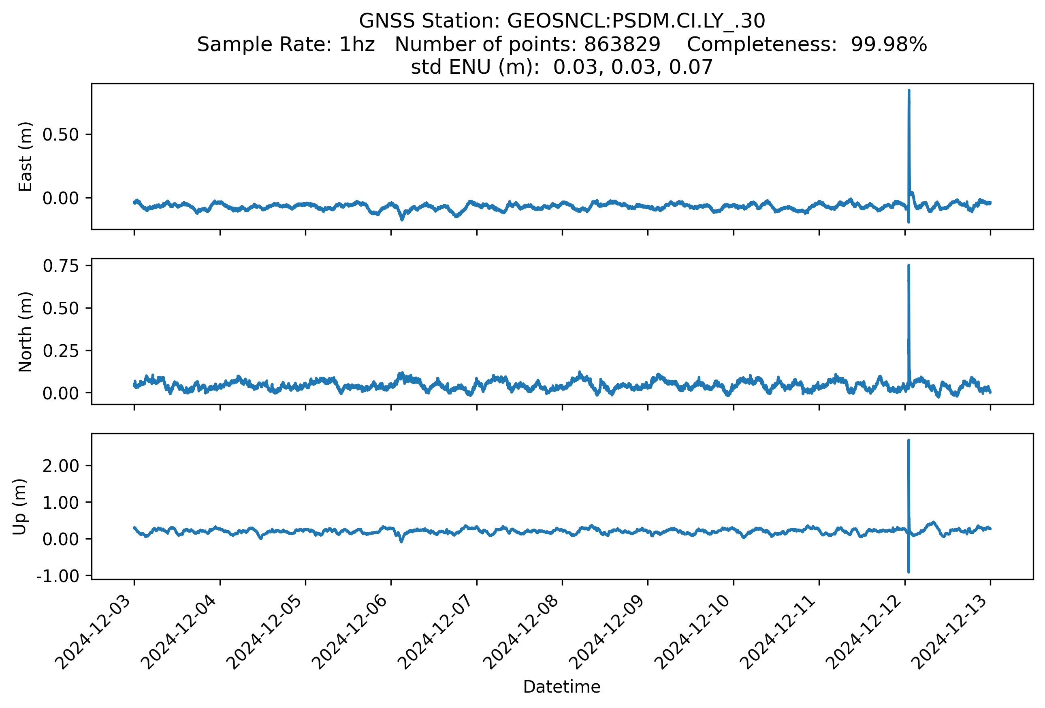Click the North (m) y-axis label
This screenshot has width=1045, height=708.
(x=26, y=332)
